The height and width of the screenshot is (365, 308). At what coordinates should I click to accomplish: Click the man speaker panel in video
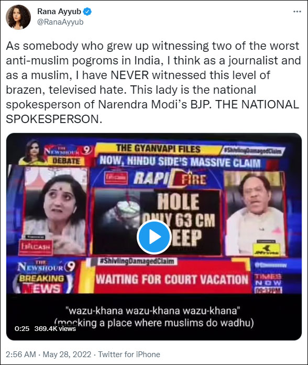coord(255,213)
